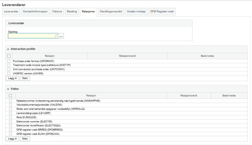Click Slett under Interaction profile
Viewport: 252px width, 145px height.
click(25, 78)
